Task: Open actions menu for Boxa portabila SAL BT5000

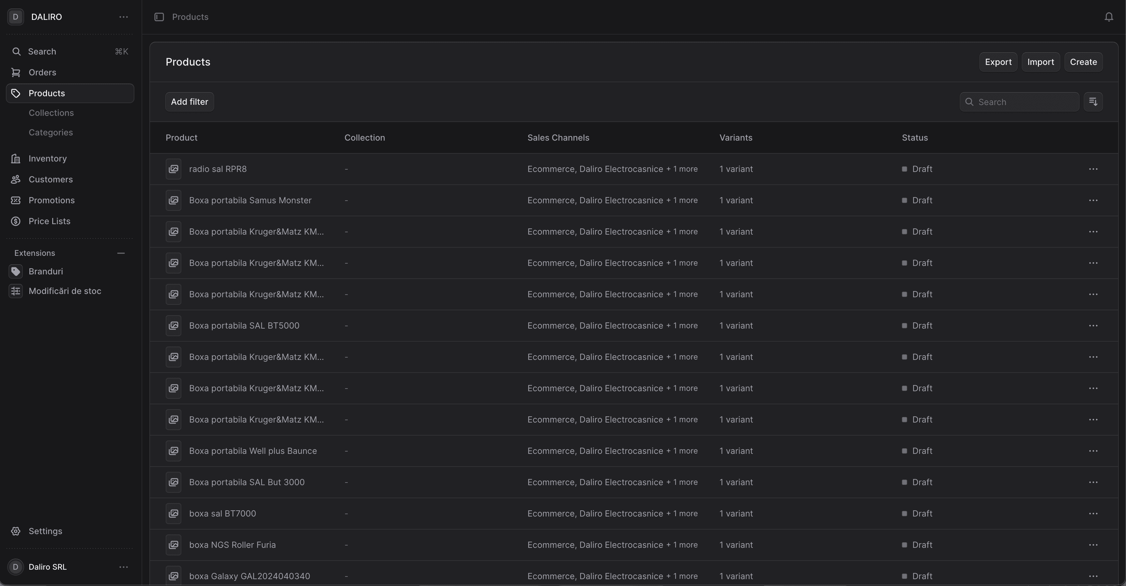Action: click(1093, 326)
